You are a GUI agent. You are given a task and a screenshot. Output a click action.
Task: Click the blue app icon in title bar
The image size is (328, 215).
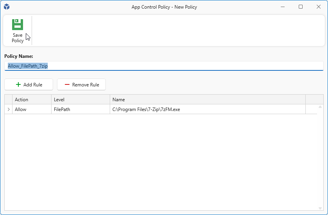tap(7, 7)
